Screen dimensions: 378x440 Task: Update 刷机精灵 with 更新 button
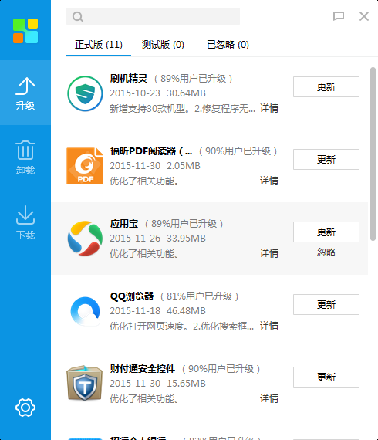pos(326,87)
